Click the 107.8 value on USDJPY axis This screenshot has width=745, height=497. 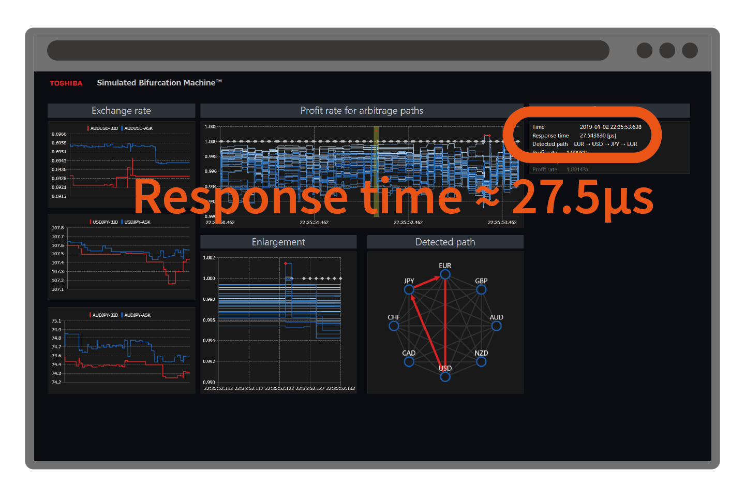tap(58, 228)
